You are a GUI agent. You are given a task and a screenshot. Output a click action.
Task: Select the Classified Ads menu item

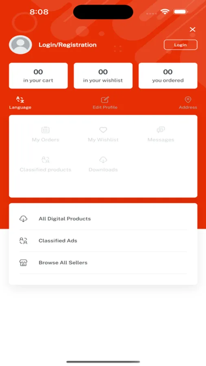point(103,241)
